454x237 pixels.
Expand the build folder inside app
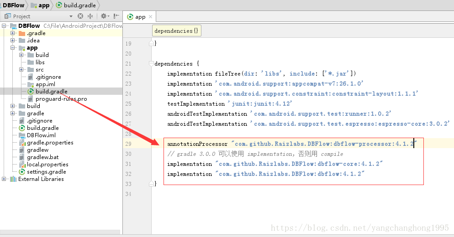(x=21, y=55)
